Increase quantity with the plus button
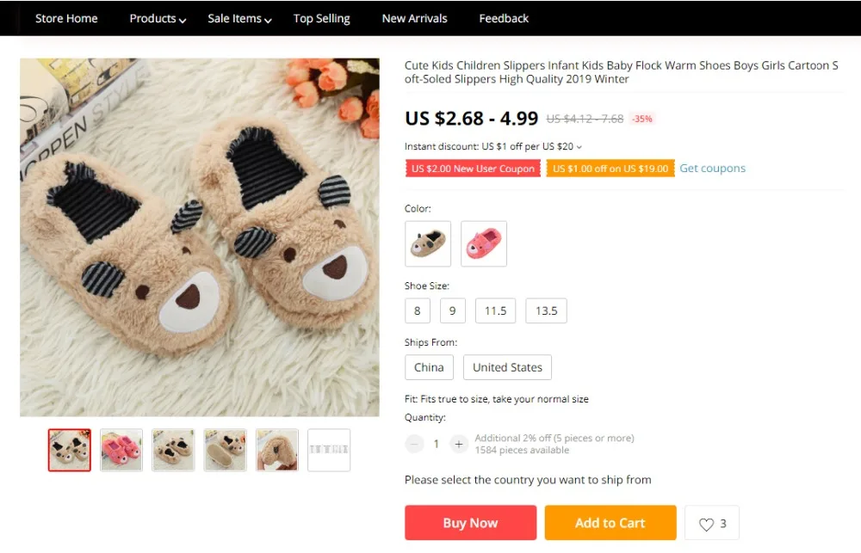 point(459,444)
